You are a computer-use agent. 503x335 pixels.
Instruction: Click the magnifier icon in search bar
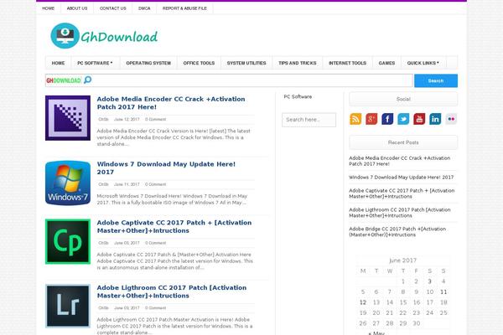click(87, 80)
